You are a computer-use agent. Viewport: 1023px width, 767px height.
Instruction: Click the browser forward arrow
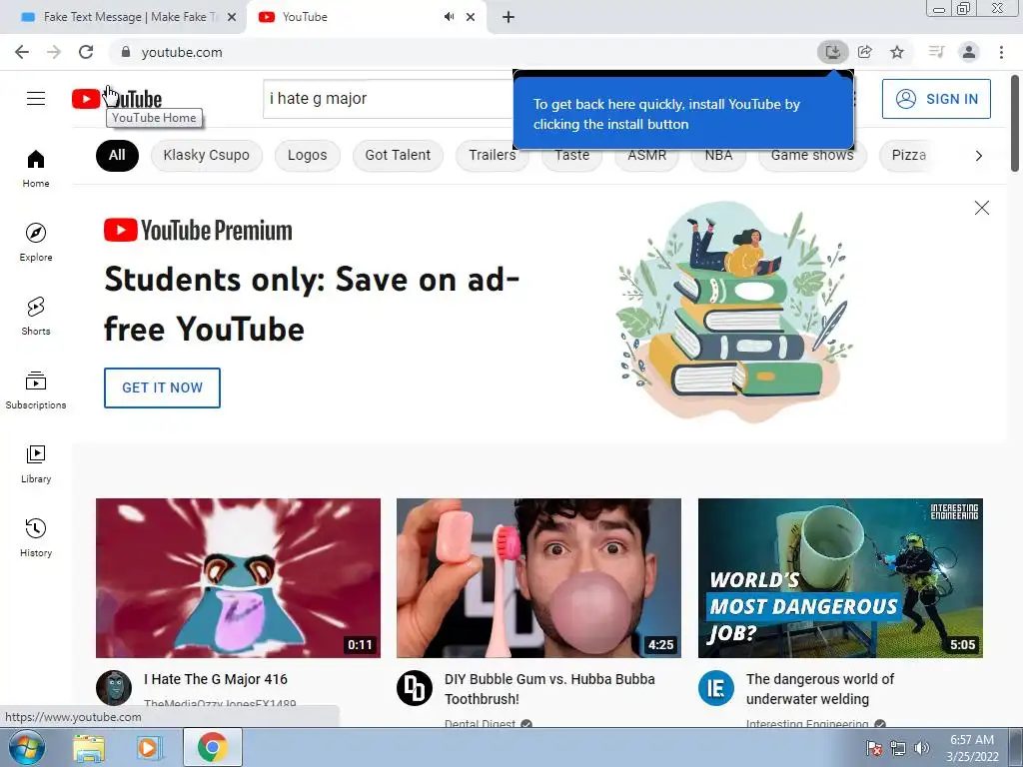[x=54, y=52]
